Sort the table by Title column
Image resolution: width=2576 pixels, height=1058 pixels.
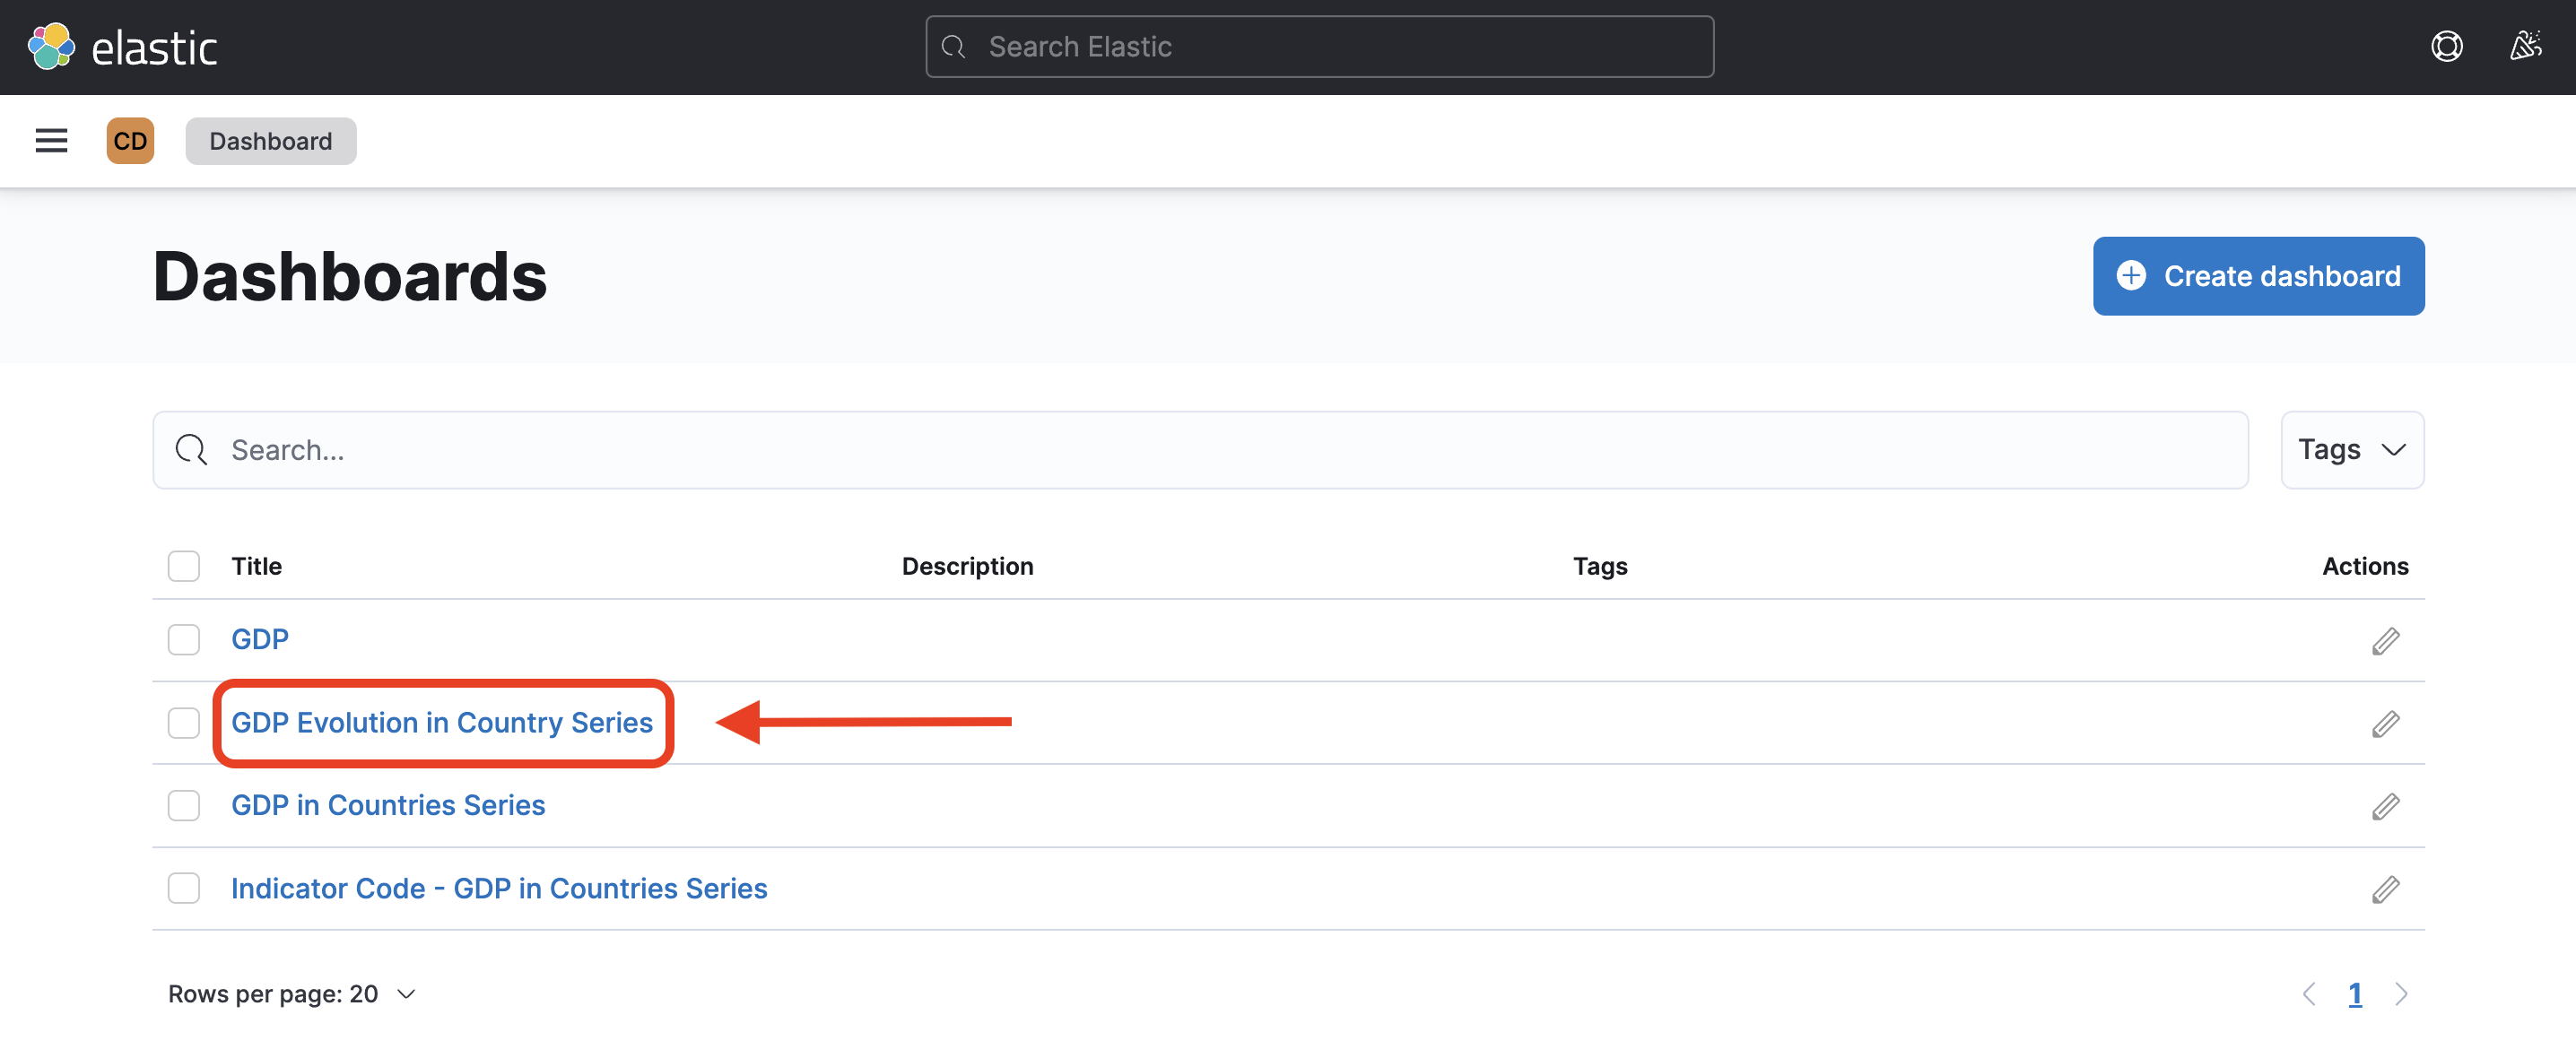tap(257, 566)
